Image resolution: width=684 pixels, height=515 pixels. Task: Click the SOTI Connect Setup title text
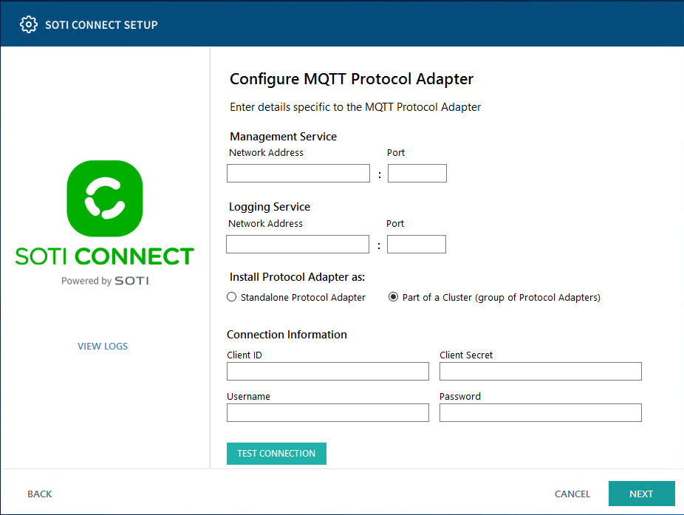(x=102, y=25)
